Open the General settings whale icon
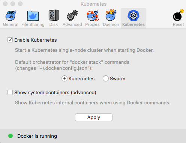186x143 pixels. (x=11, y=16)
